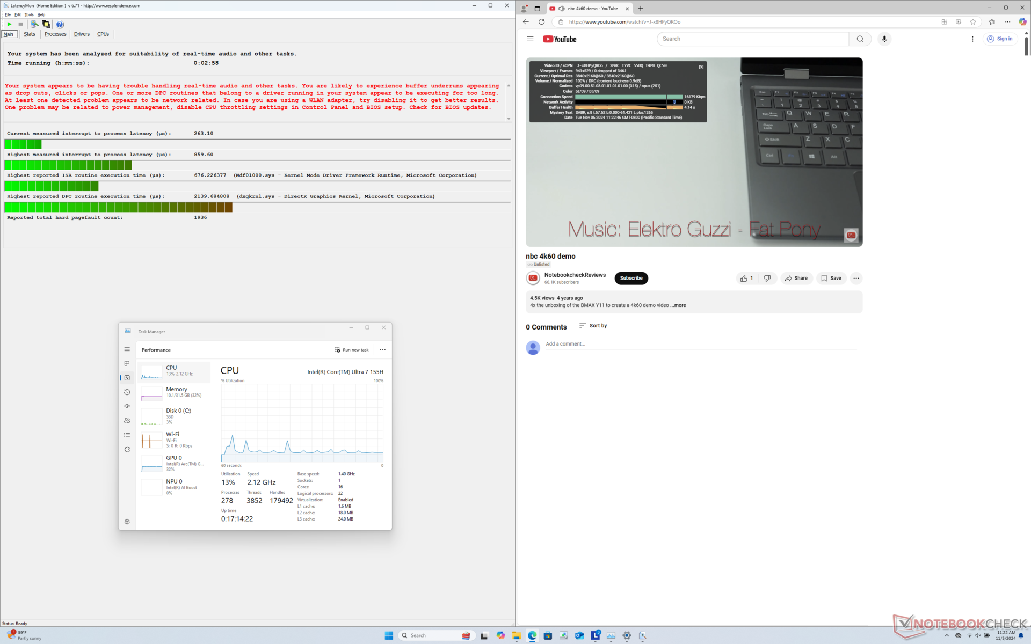The image size is (1031, 644).
Task: Switch to the Processes tab in LatencyMon
Action: (55, 34)
